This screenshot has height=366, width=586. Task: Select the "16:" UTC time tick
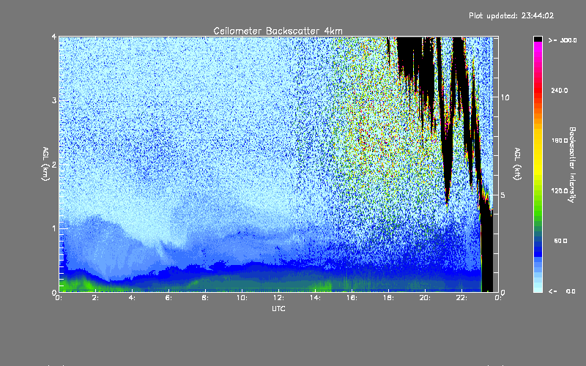point(352,298)
